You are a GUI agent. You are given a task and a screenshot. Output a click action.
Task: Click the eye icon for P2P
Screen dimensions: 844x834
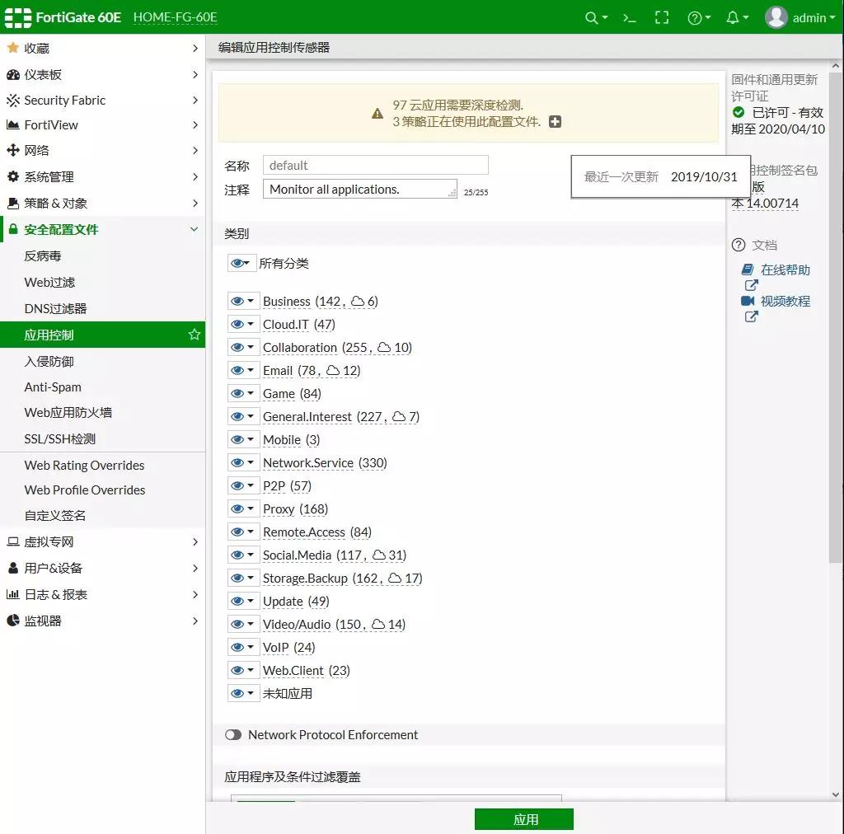click(x=237, y=485)
